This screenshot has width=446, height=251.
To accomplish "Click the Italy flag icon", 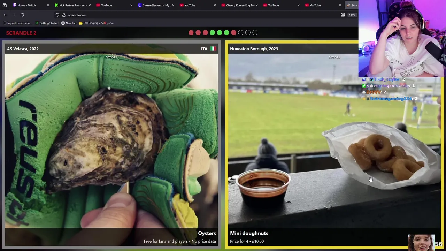I will (213, 49).
